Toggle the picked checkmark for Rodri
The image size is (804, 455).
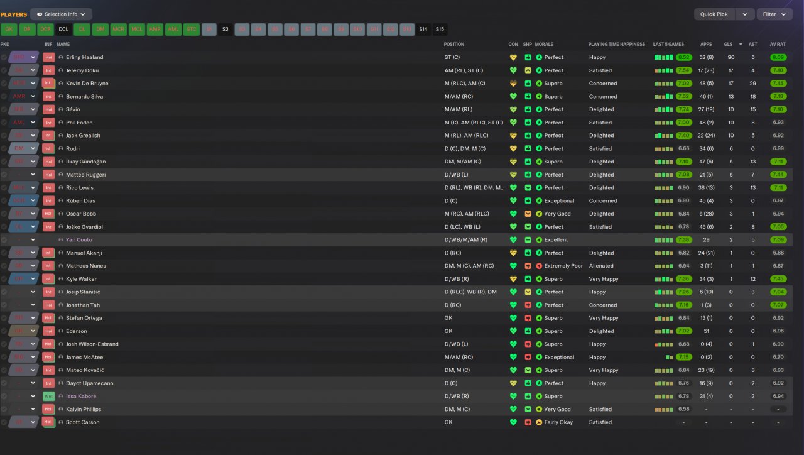(x=4, y=148)
